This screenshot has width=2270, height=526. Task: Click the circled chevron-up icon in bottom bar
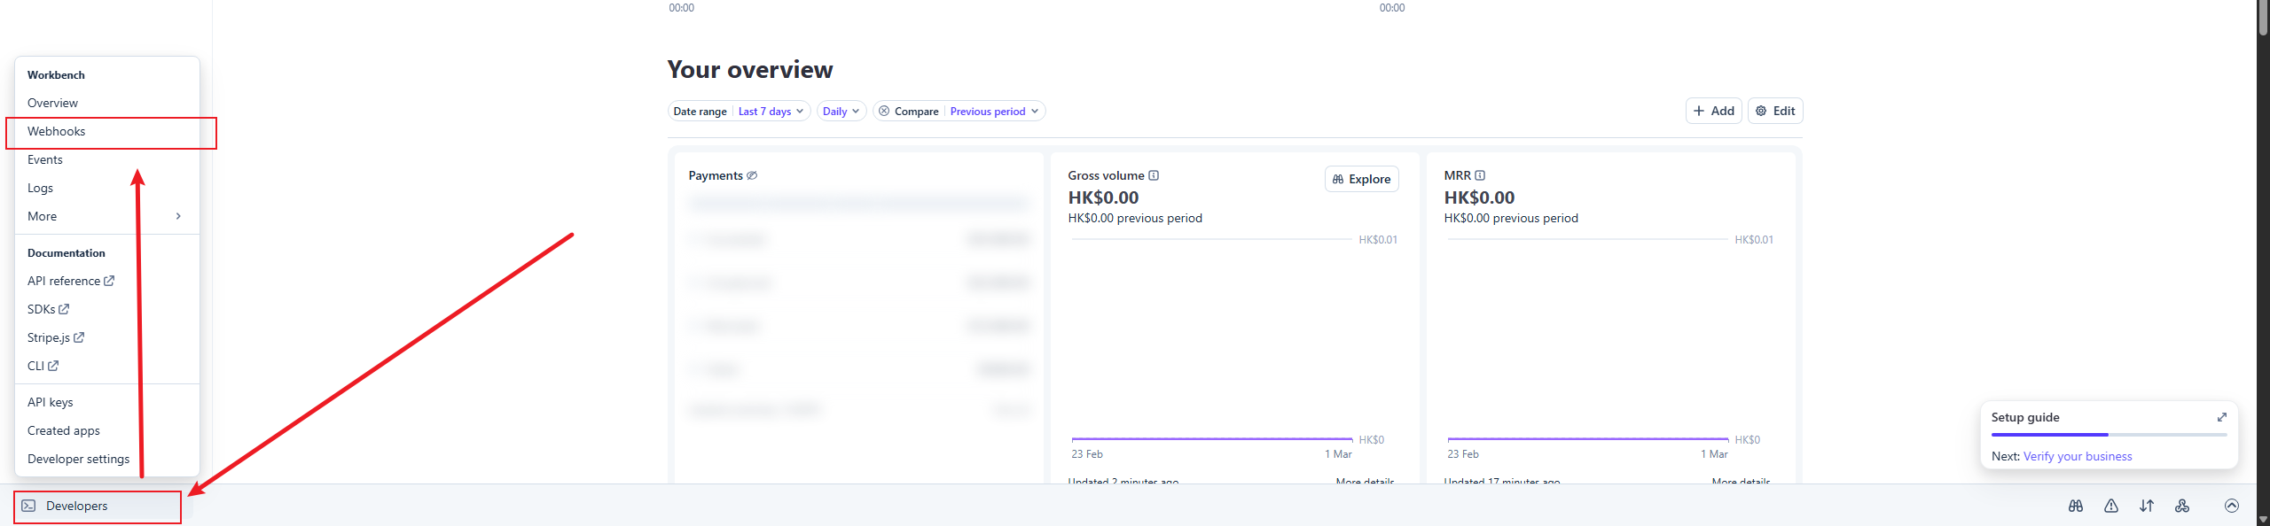(2231, 506)
